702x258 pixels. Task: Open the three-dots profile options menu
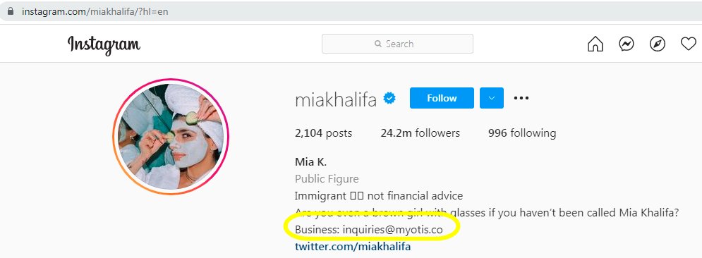pyautogui.click(x=521, y=98)
